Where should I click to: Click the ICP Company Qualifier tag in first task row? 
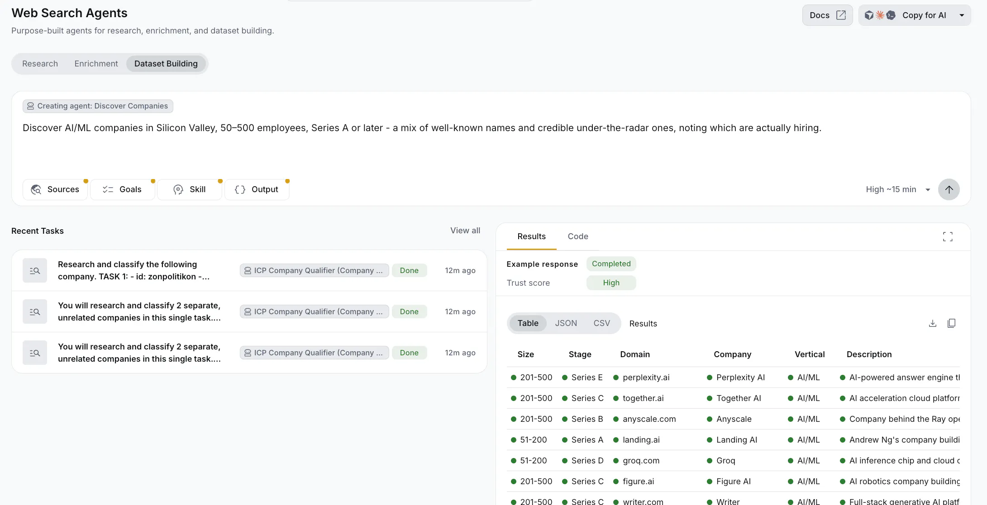[314, 270]
